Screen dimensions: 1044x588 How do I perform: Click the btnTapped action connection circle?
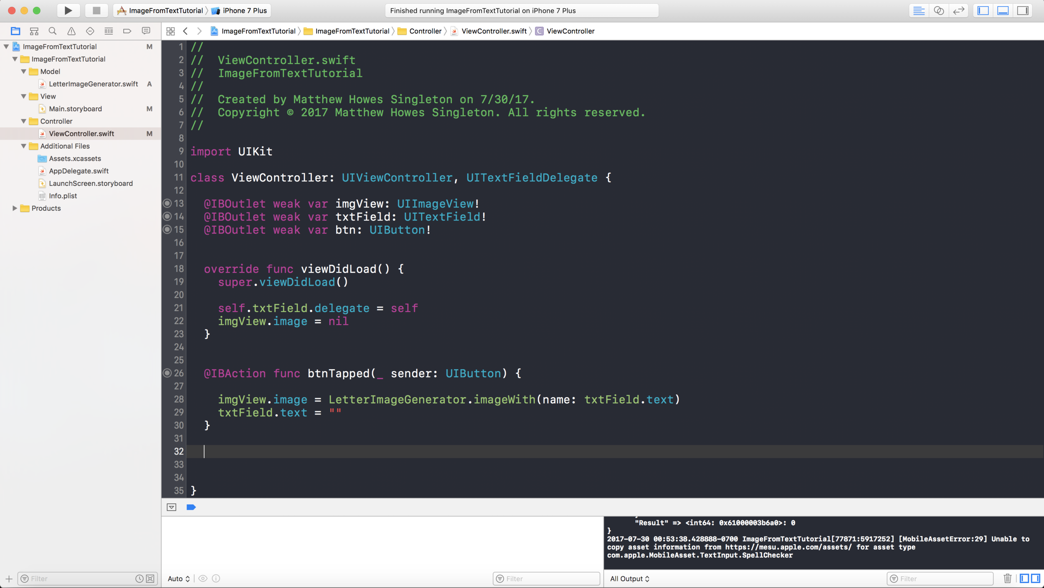click(167, 373)
